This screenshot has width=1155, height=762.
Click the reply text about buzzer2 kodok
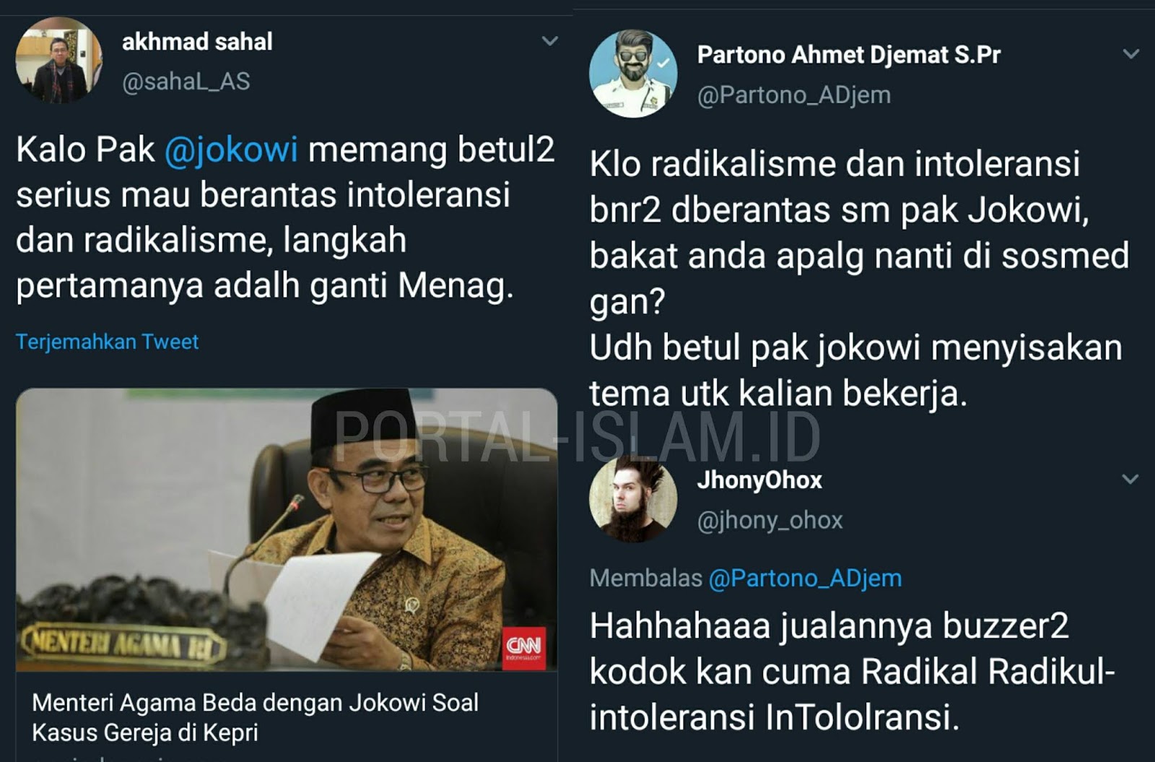[852, 672]
